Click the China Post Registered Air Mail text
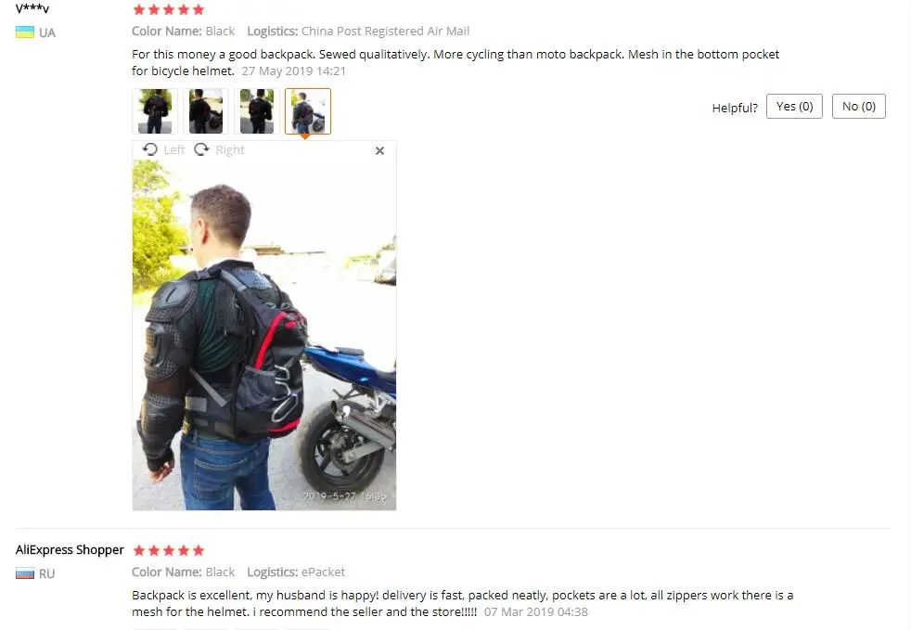 point(385,31)
